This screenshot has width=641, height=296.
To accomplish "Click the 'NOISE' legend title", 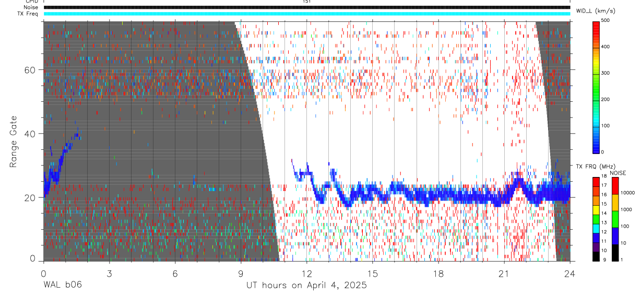I will (617, 172).
